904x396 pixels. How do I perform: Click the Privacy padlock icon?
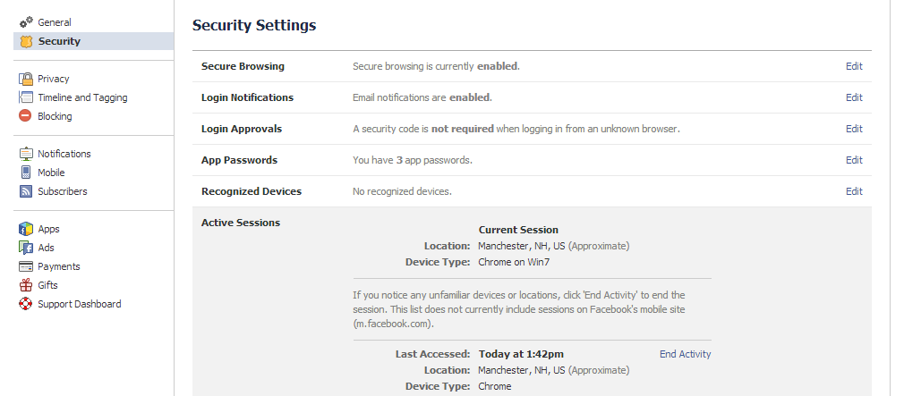tap(26, 79)
